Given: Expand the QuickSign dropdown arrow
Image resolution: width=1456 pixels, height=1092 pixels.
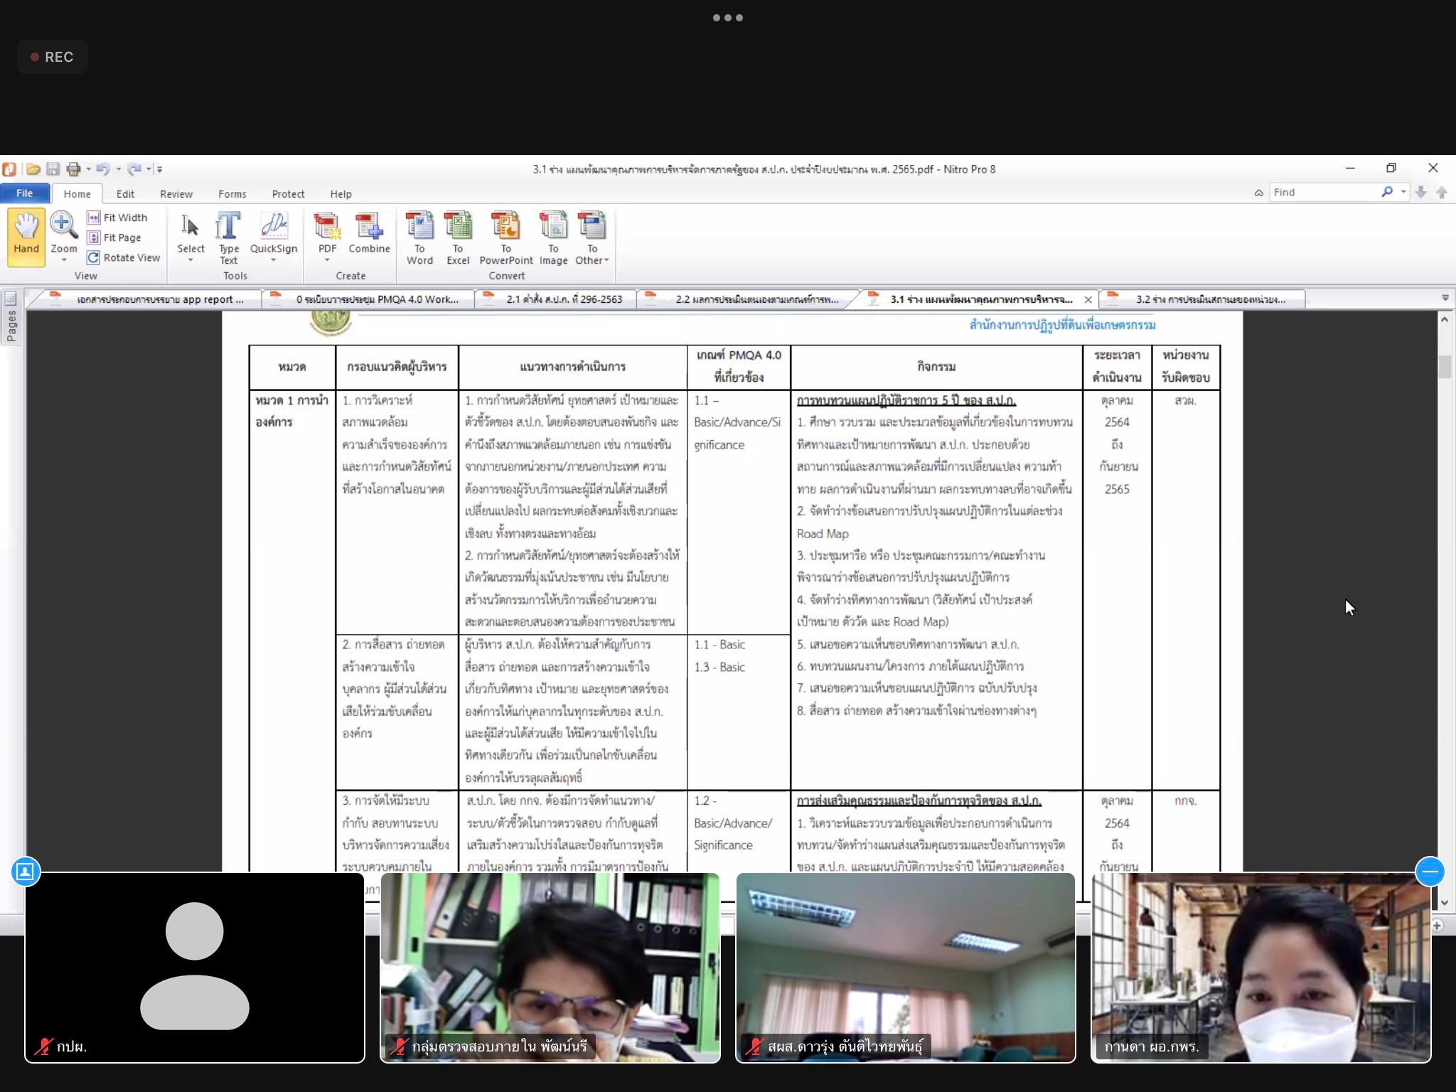Looking at the screenshot, I should pyautogui.click(x=273, y=260).
